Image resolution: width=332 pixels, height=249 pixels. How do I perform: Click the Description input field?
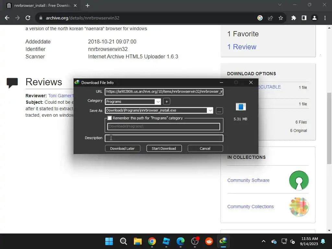[164, 138]
